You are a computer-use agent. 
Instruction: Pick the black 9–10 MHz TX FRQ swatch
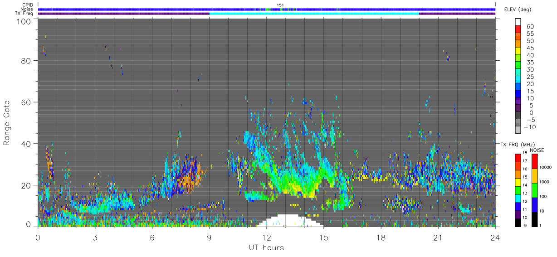[518, 222]
